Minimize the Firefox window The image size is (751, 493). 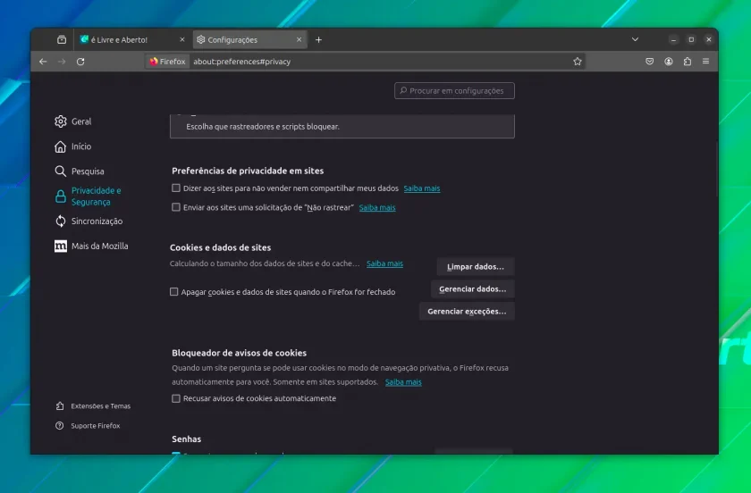click(x=673, y=39)
